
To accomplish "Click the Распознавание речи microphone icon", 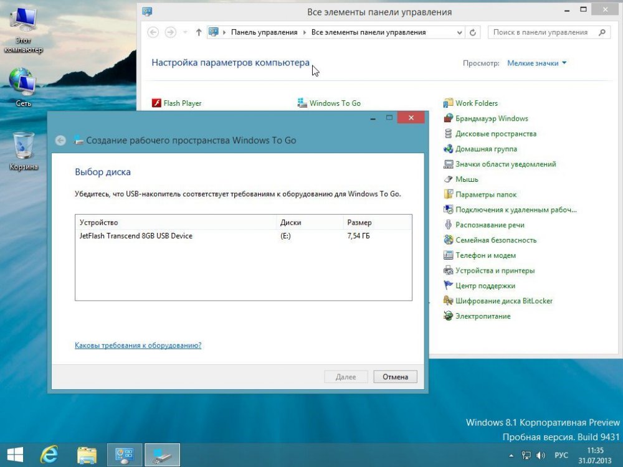I will [x=448, y=225].
